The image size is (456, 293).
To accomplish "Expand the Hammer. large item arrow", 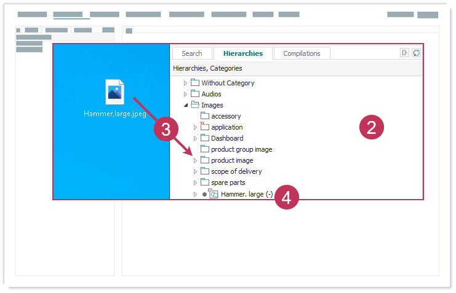I will click(x=196, y=194).
